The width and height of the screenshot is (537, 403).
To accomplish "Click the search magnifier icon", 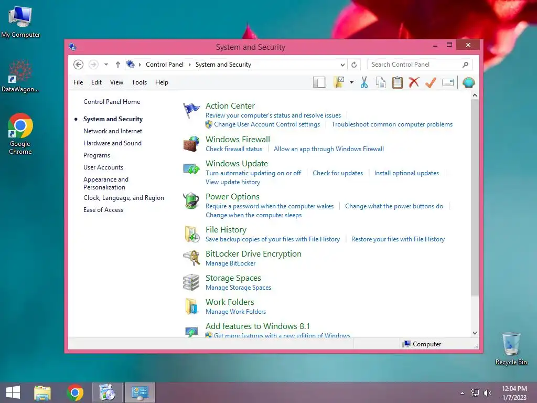I will point(465,65).
